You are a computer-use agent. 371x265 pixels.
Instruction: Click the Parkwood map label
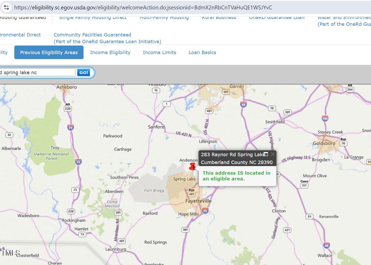pos(113,136)
